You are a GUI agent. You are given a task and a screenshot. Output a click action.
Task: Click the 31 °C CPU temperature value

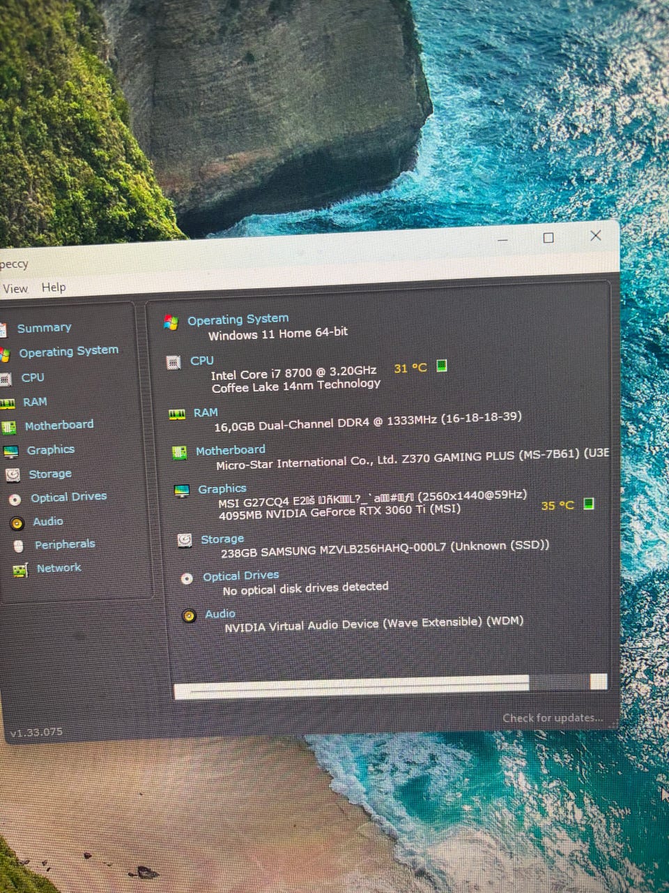point(410,368)
